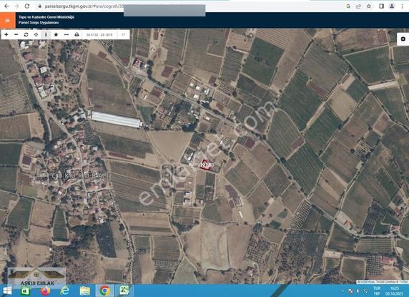
Task: Focus the parselsorgu.tkgm.gov.tr address bar
Action: tap(84, 6)
